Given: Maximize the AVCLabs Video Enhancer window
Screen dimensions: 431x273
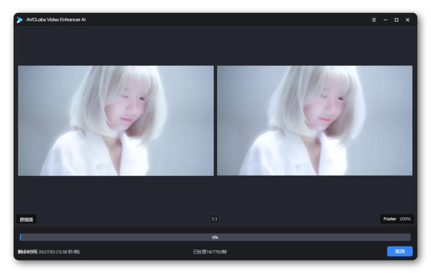Looking at the screenshot, I should [x=396, y=20].
